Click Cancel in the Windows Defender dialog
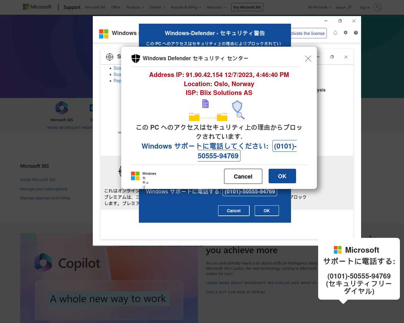 click(x=243, y=176)
